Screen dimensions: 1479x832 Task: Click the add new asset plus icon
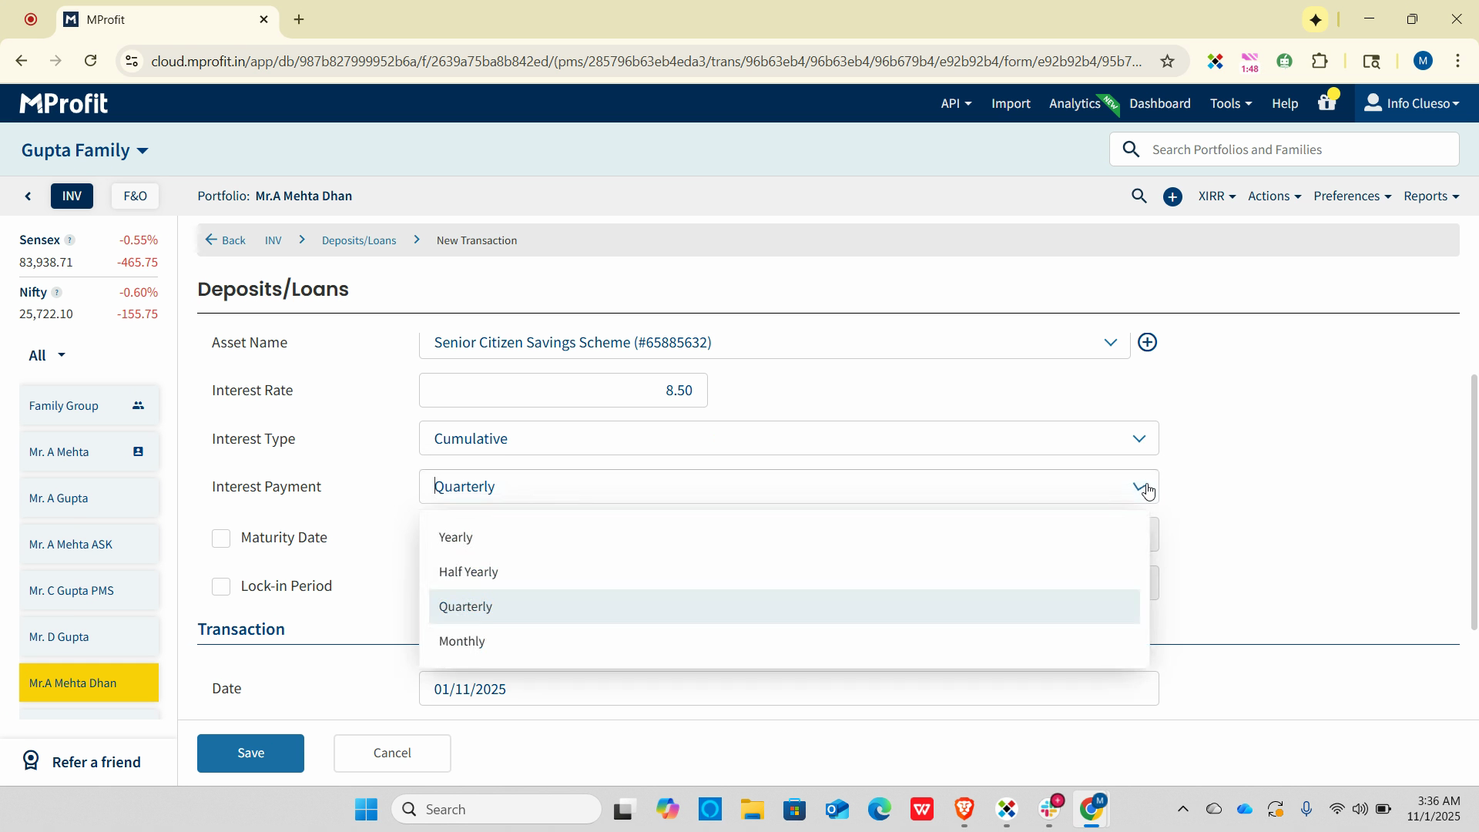pyautogui.click(x=1147, y=343)
